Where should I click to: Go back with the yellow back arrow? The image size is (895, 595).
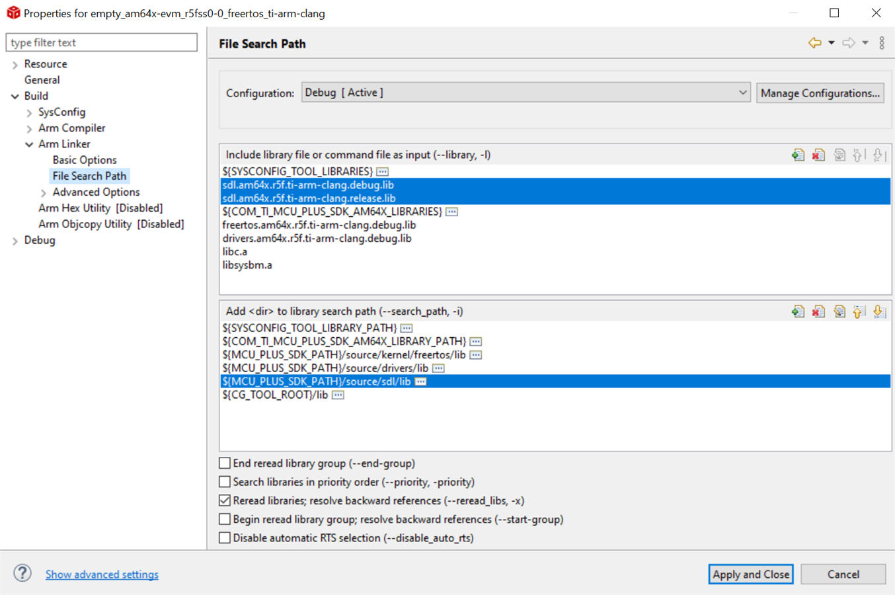[x=814, y=43]
